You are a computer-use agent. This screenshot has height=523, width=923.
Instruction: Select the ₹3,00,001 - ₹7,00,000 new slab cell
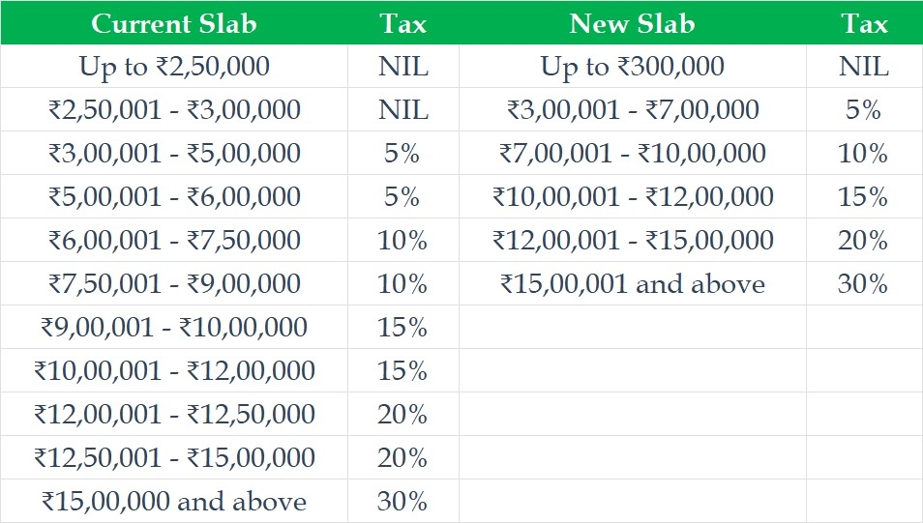click(633, 110)
